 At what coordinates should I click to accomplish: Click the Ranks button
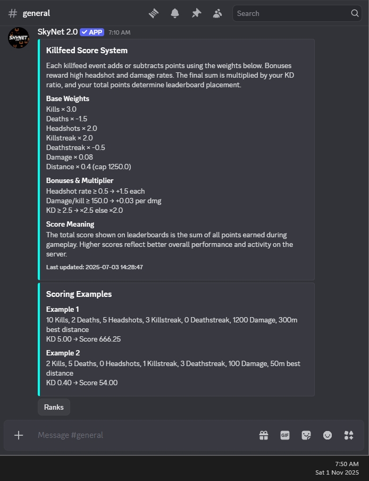[54, 407]
